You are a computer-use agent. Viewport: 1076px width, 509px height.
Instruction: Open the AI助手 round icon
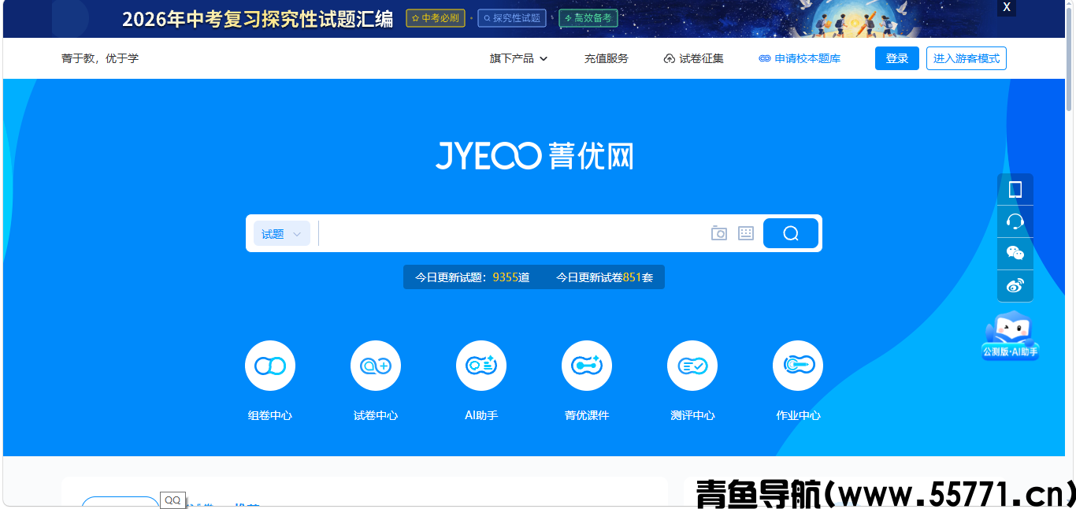[481, 366]
